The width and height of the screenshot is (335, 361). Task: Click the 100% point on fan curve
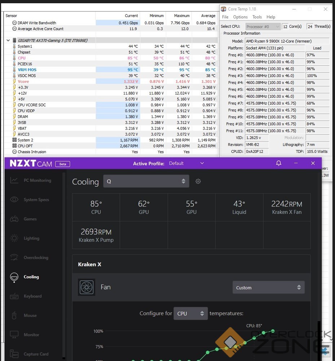[273, 331]
